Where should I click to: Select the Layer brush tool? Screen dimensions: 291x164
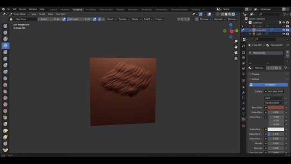[x=5, y=59]
